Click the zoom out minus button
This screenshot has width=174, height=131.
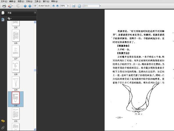click(x=53, y=6)
